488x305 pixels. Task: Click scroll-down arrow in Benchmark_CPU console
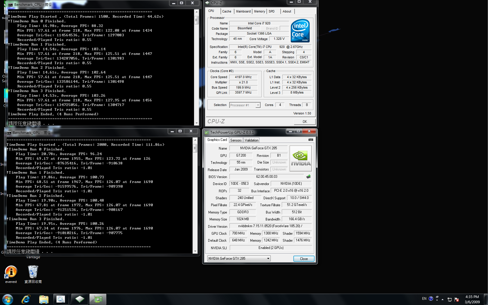pyautogui.click(x=197, y=123)
